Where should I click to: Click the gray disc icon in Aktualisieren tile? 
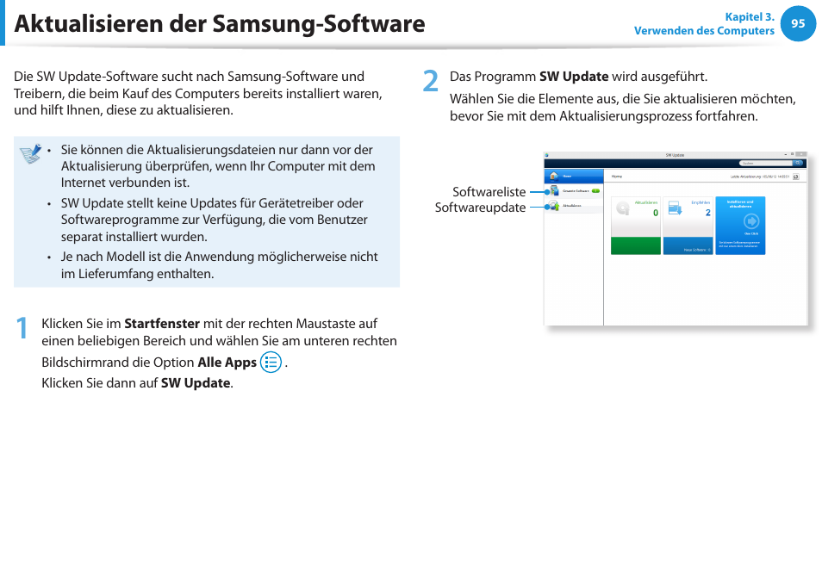(x=622, y=208)
